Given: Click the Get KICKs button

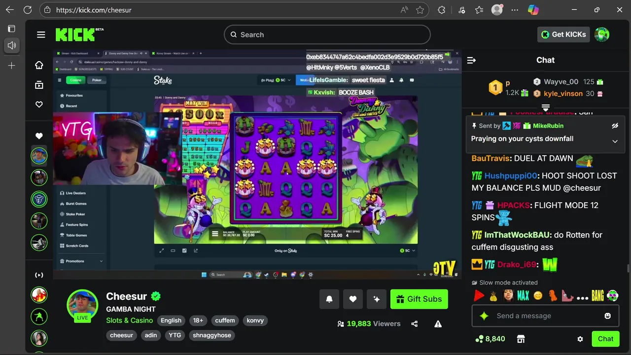Looking at the screenshot, I should [x=564, y=35].
